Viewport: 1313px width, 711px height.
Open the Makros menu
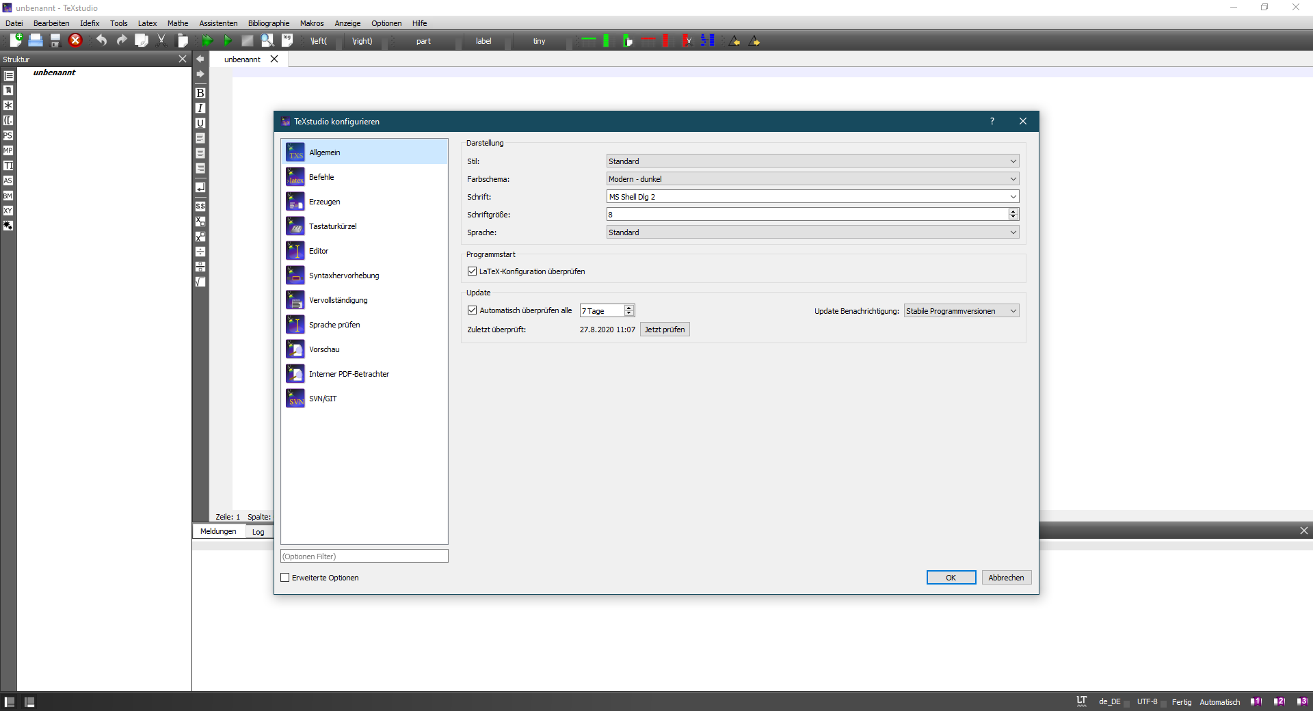pos(312,23)
